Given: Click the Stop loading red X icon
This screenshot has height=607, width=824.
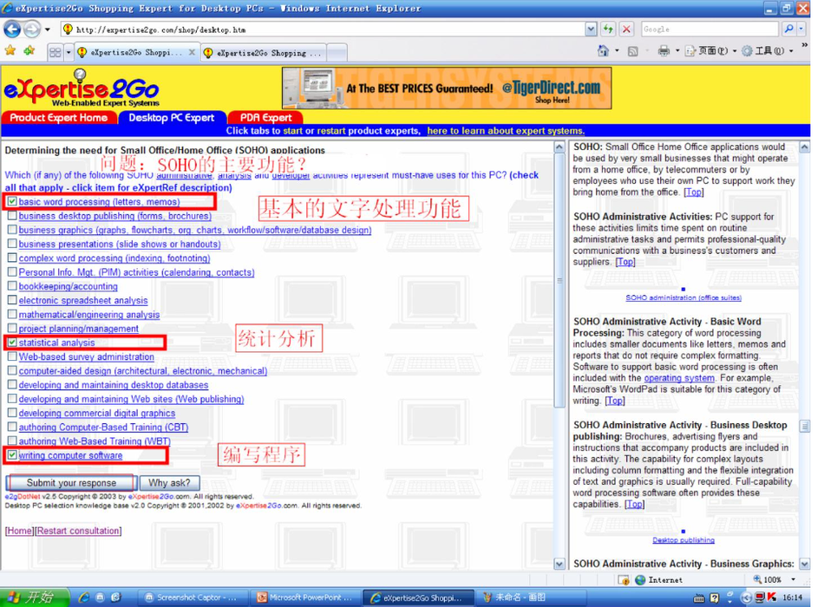Looking at the screenshot, I should pyautogui.click(x=626, y=29).
